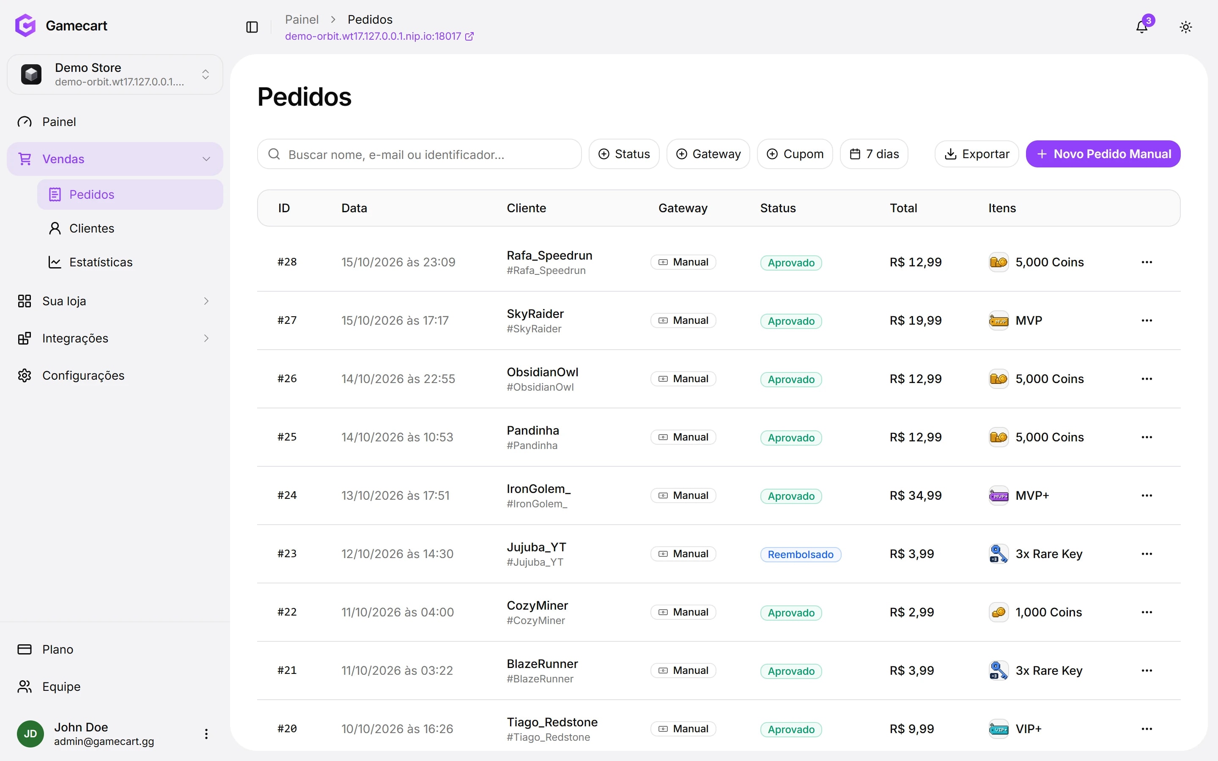Expand the Integrações section
The image size is (1218, 761).
pos(115,338)
